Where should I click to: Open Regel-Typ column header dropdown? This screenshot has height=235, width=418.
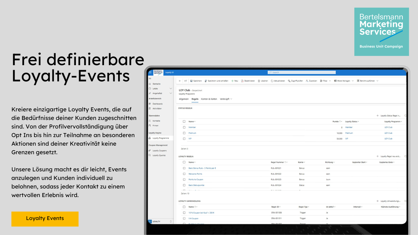click(x=304, y=207)
